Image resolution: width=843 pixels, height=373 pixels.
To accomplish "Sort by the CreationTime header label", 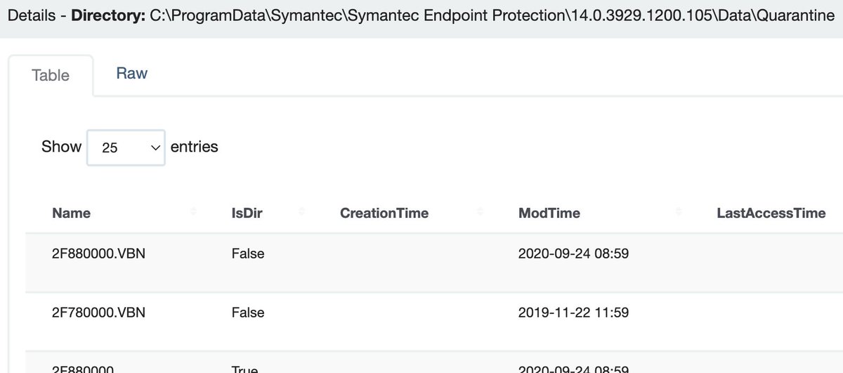I will click(384, 213).
